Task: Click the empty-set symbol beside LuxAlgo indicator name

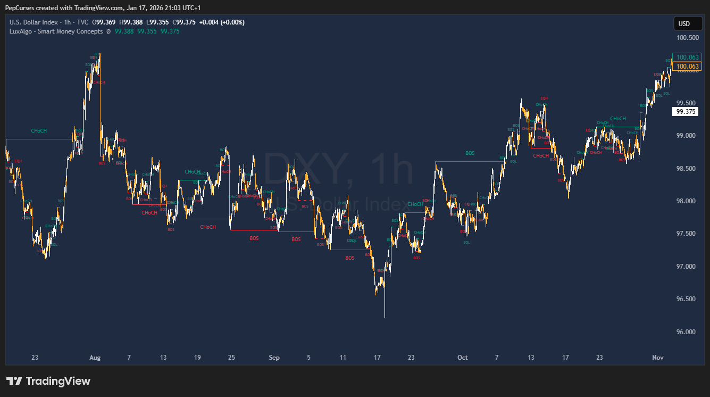Action: click(108, 31)
